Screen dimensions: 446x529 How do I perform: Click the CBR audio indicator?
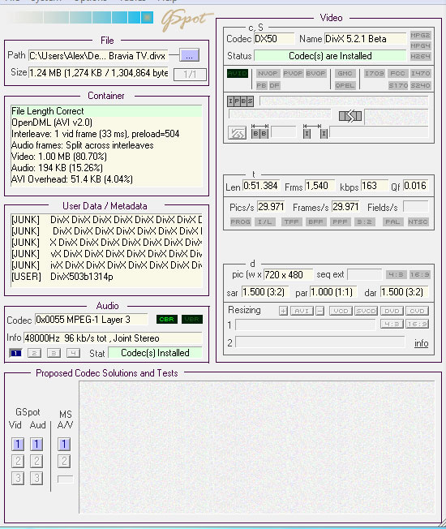(x=167, y=319)
